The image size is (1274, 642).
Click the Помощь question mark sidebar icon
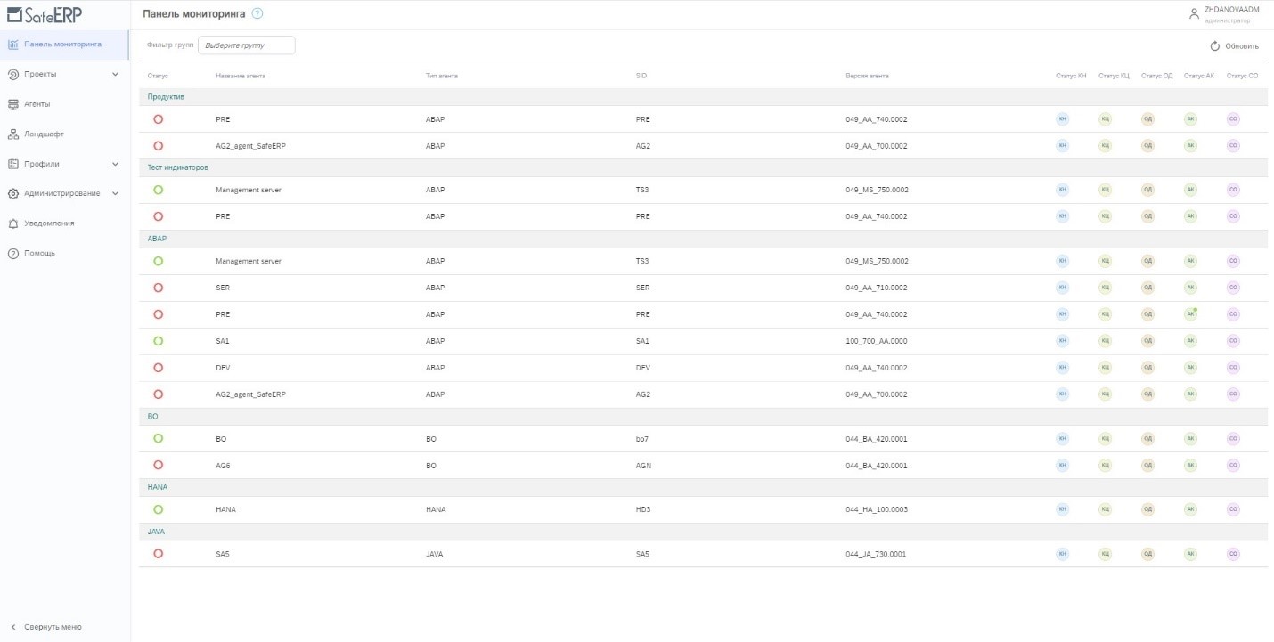(13, 254)
